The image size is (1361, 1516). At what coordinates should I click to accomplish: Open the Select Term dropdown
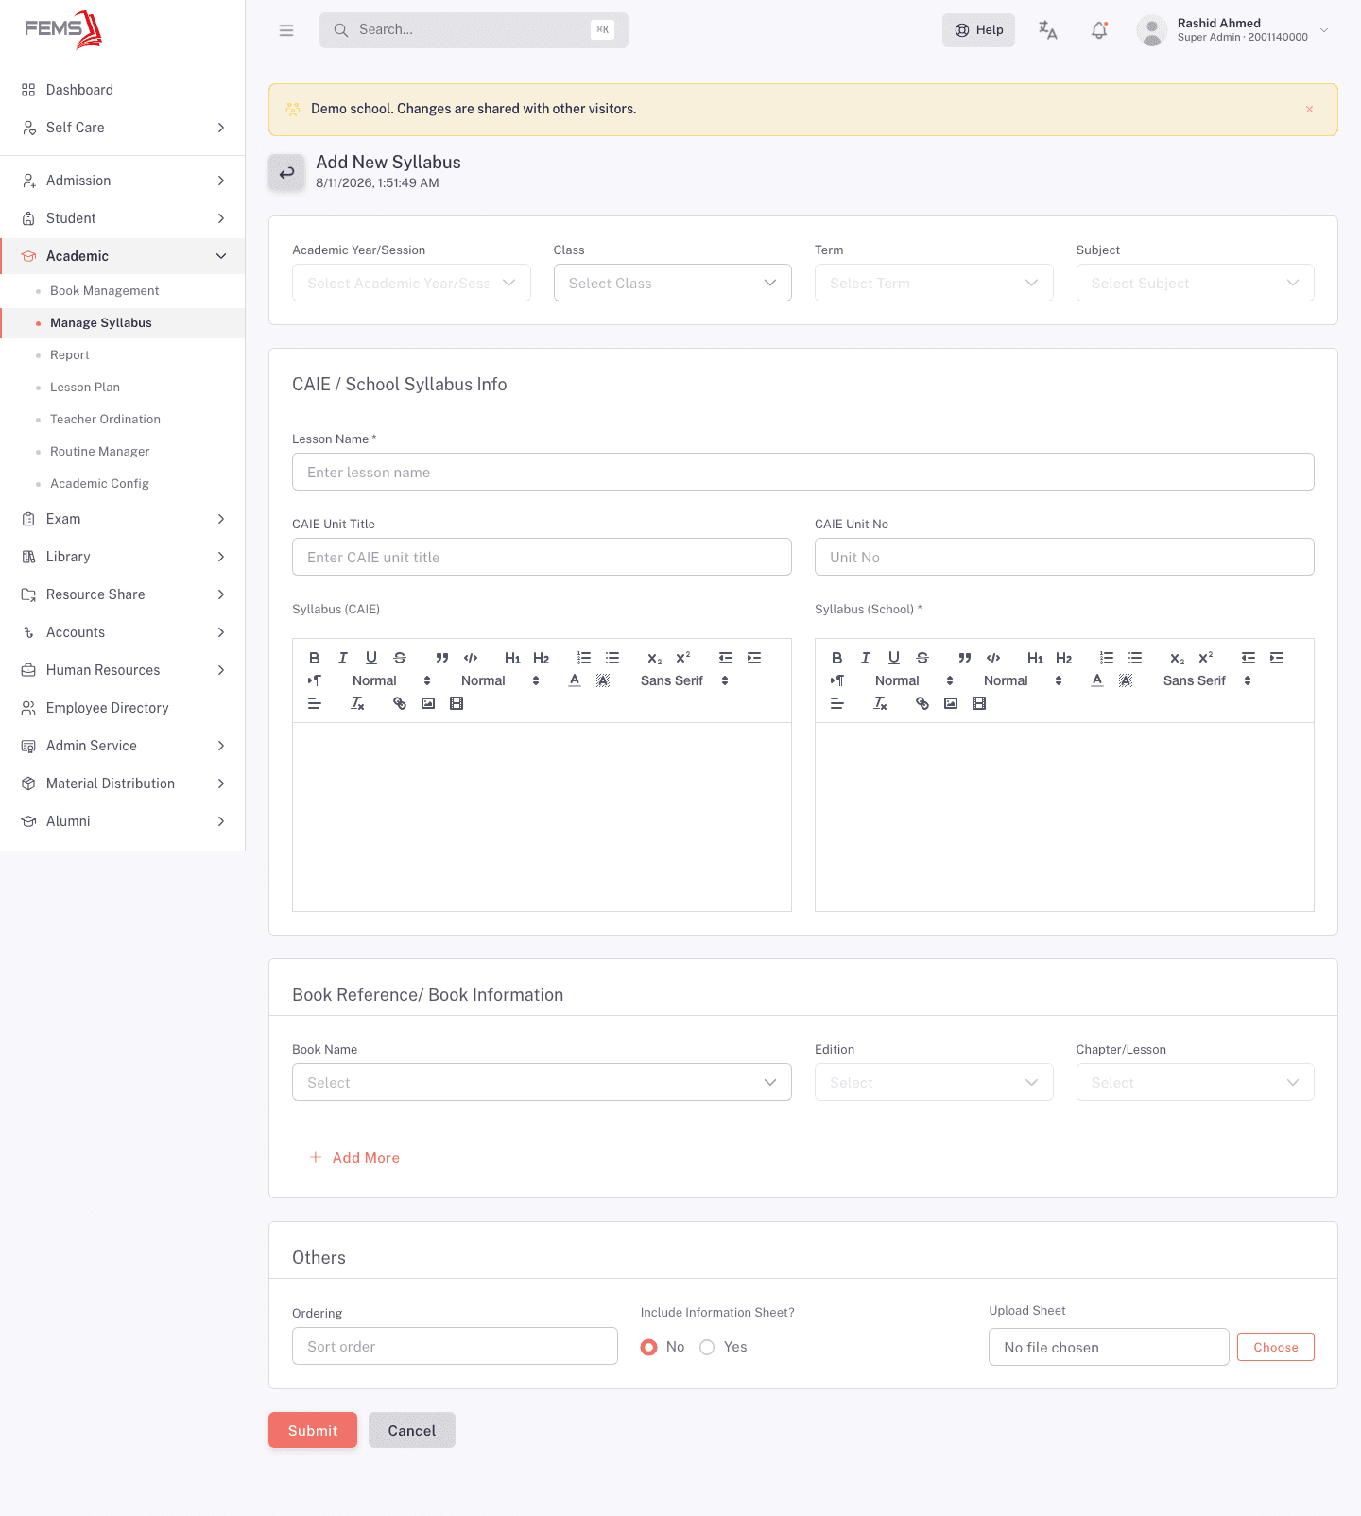point(934,283)
